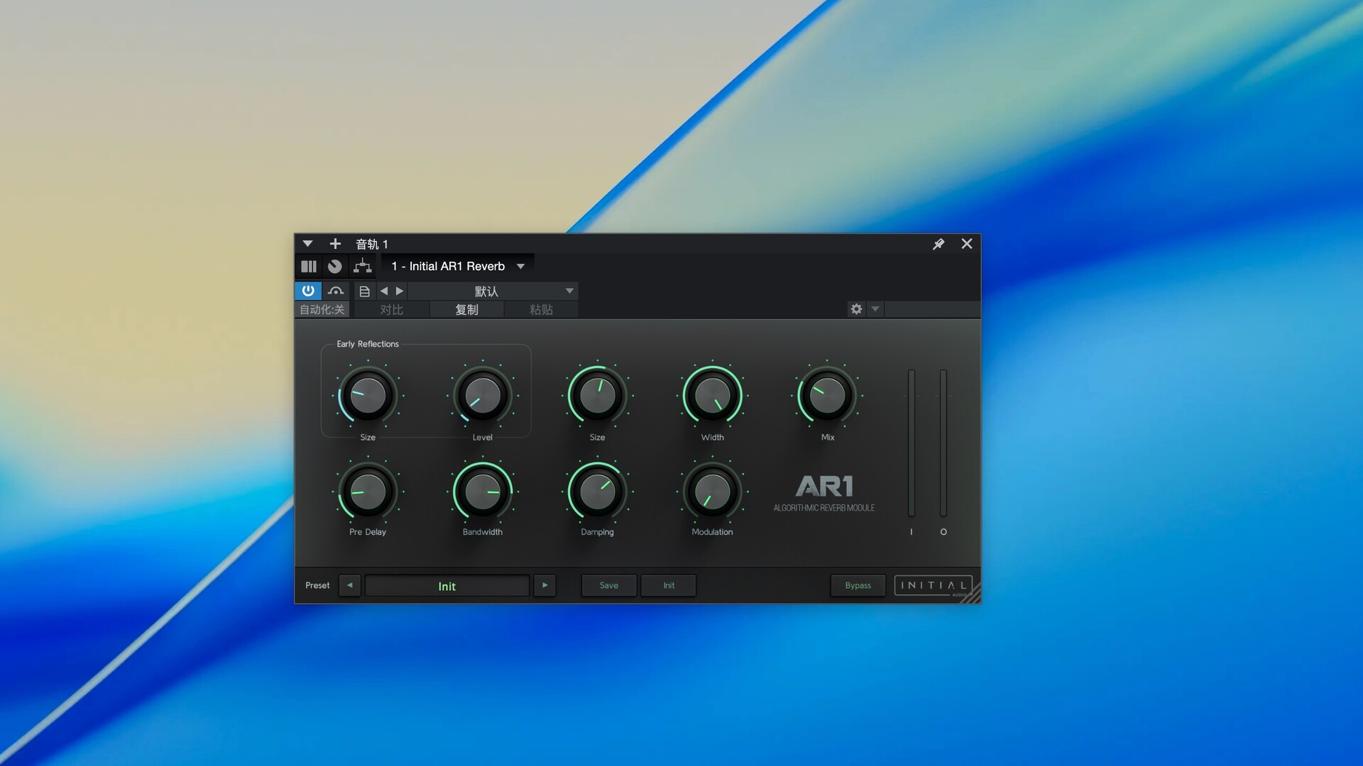Click the input level meter I

click(912, 443)
